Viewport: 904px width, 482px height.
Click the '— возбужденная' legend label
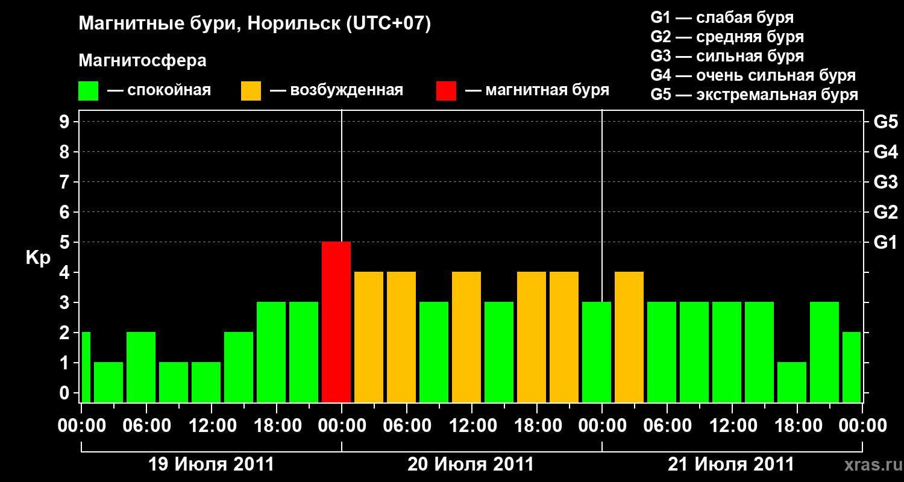[336, 91]
